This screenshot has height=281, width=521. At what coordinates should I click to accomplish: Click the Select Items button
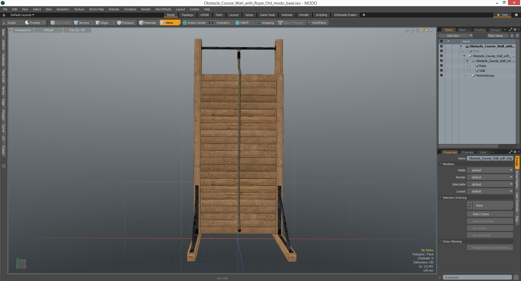(490, 214)
